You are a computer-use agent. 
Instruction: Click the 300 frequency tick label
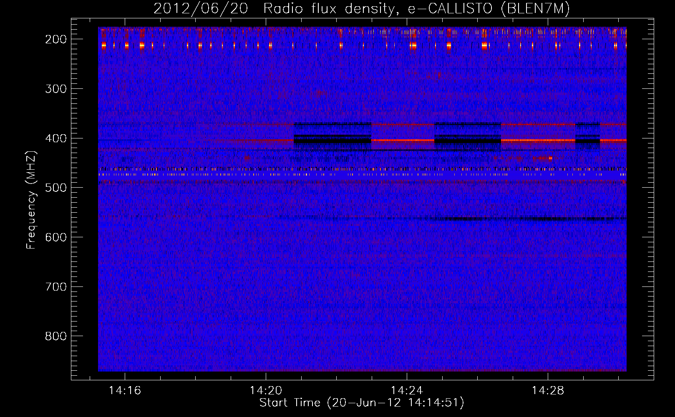coord(56,89)
